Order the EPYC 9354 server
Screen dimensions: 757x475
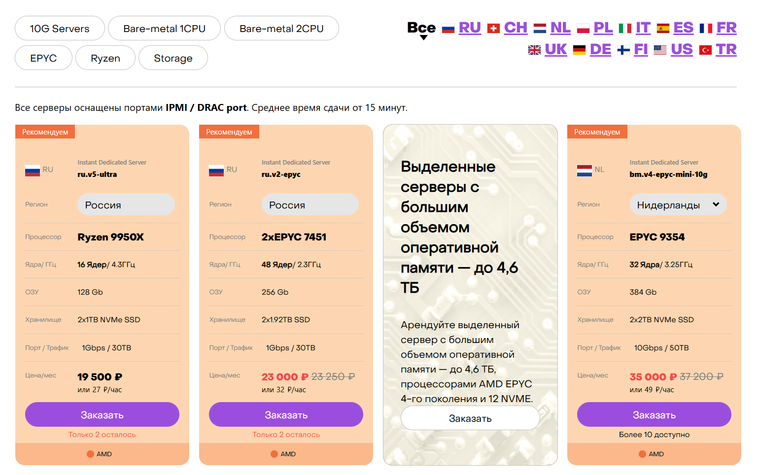(x=654, y=415)
